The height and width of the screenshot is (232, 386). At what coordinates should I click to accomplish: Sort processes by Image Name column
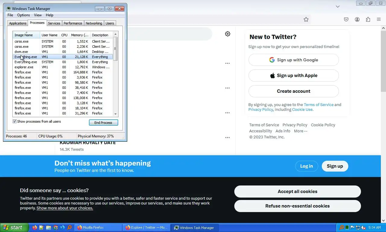coord(26,35)
